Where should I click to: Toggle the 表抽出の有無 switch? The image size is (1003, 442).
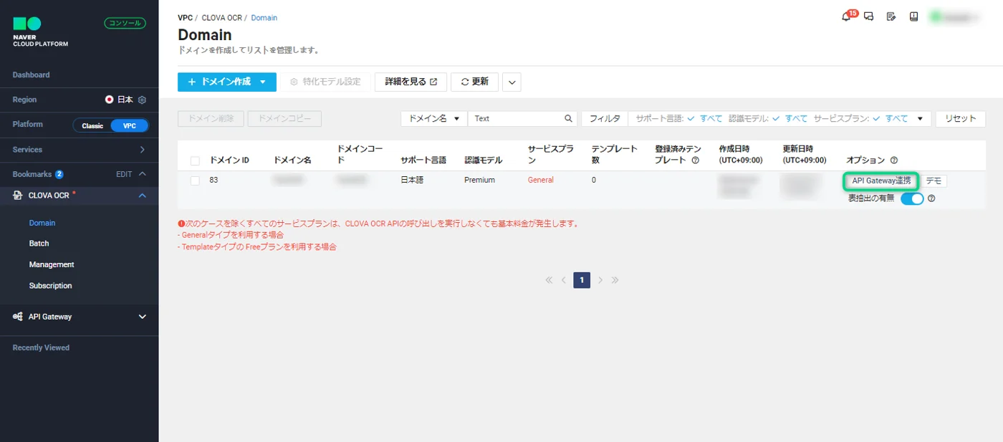pyautogui.click(x=912, y=198)
